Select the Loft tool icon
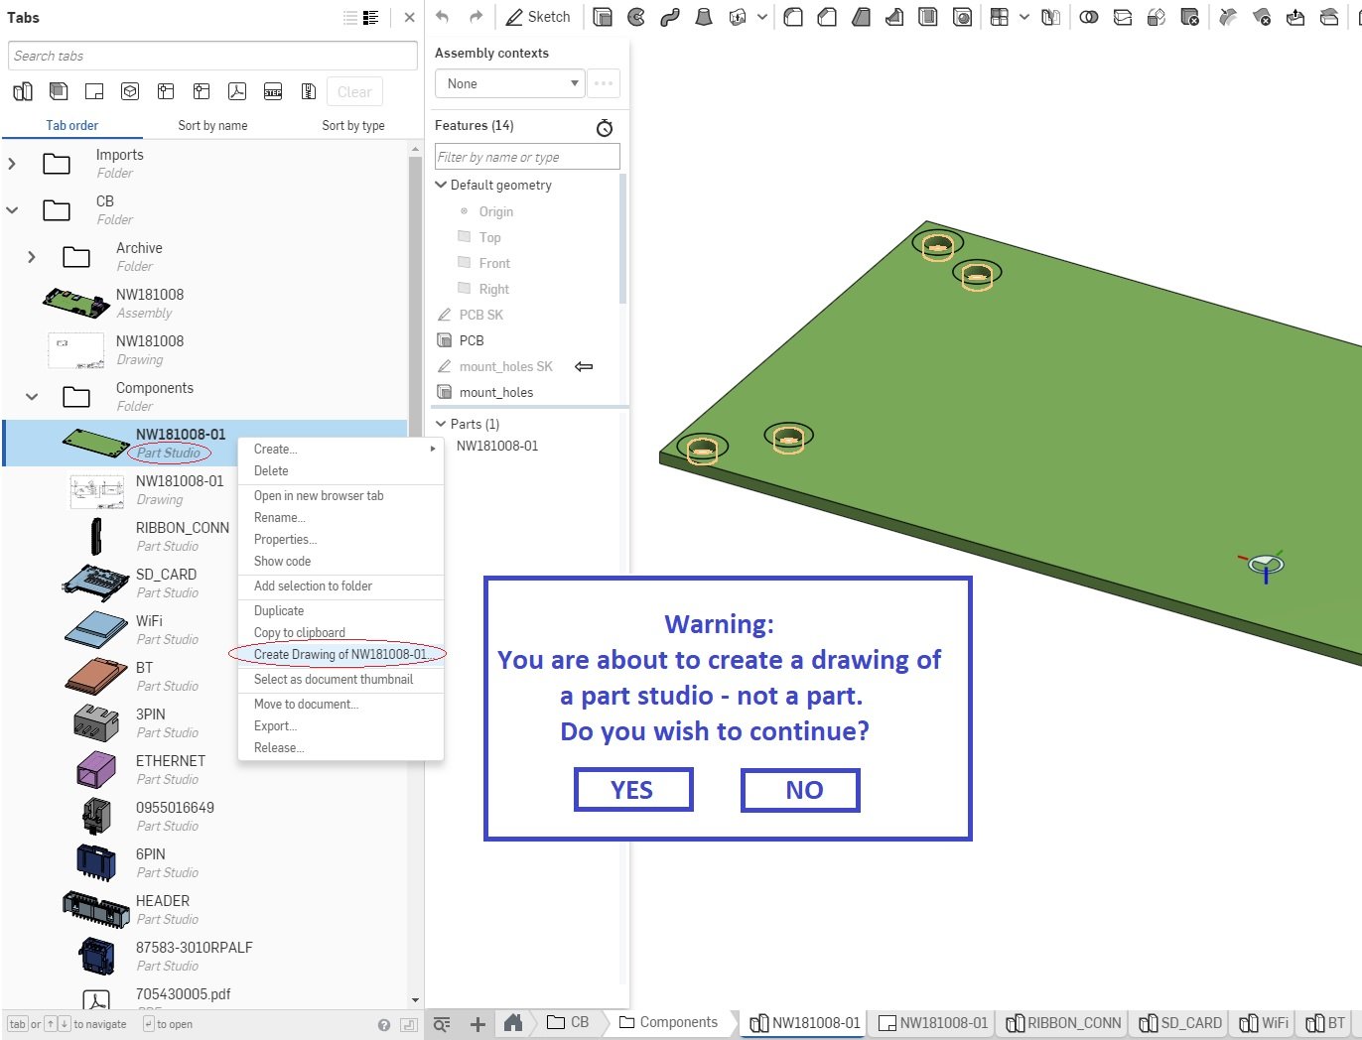Screen dimensions: 1362x1040 [704, 17]
